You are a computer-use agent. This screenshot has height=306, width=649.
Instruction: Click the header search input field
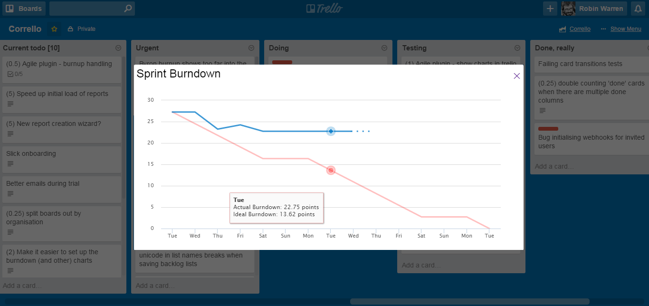click(x=92, y=9)
